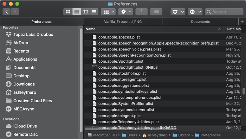The image size is (246, 139).
Task: Open Recents in the sidebar
Action: click(x=21, y=51)
